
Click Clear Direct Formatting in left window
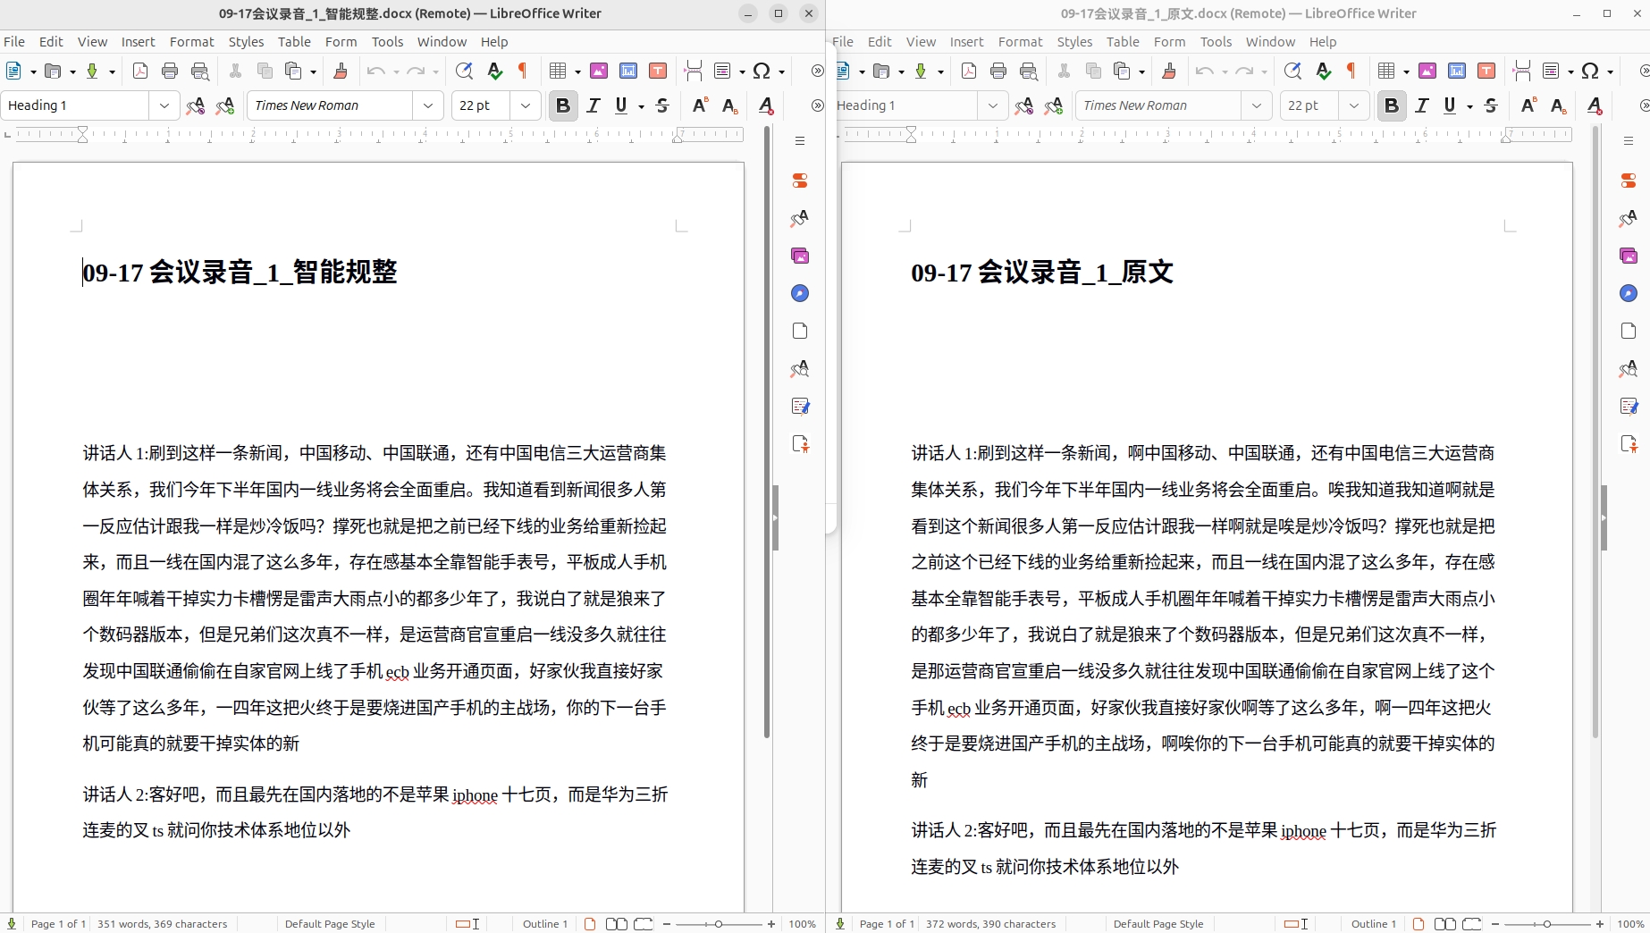[766, 105]
